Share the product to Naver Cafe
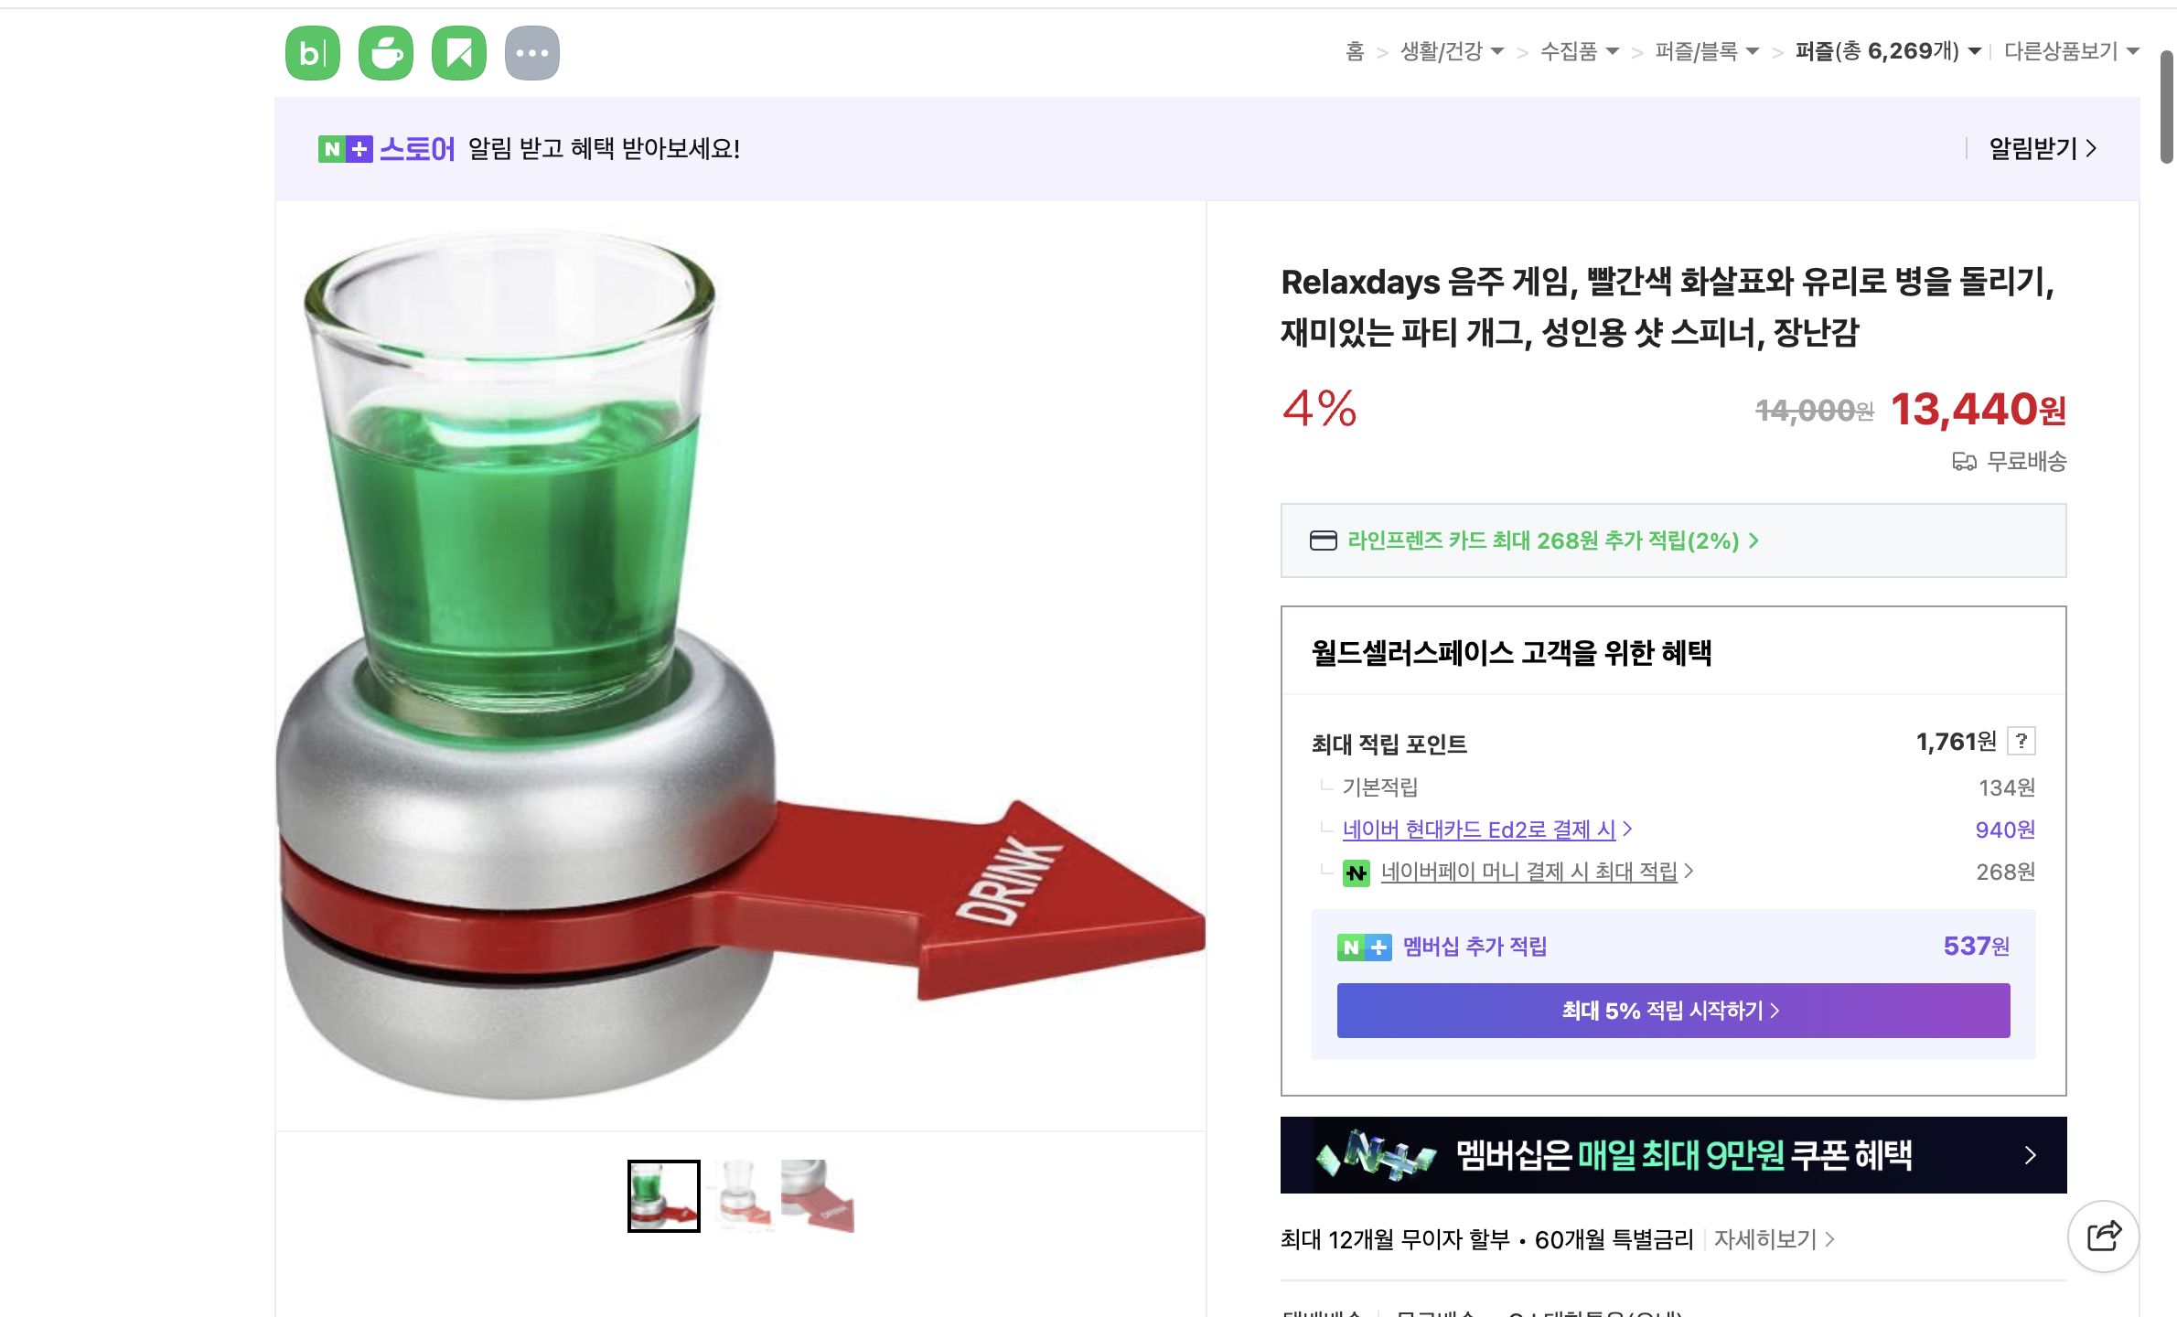 coord(386,52)
